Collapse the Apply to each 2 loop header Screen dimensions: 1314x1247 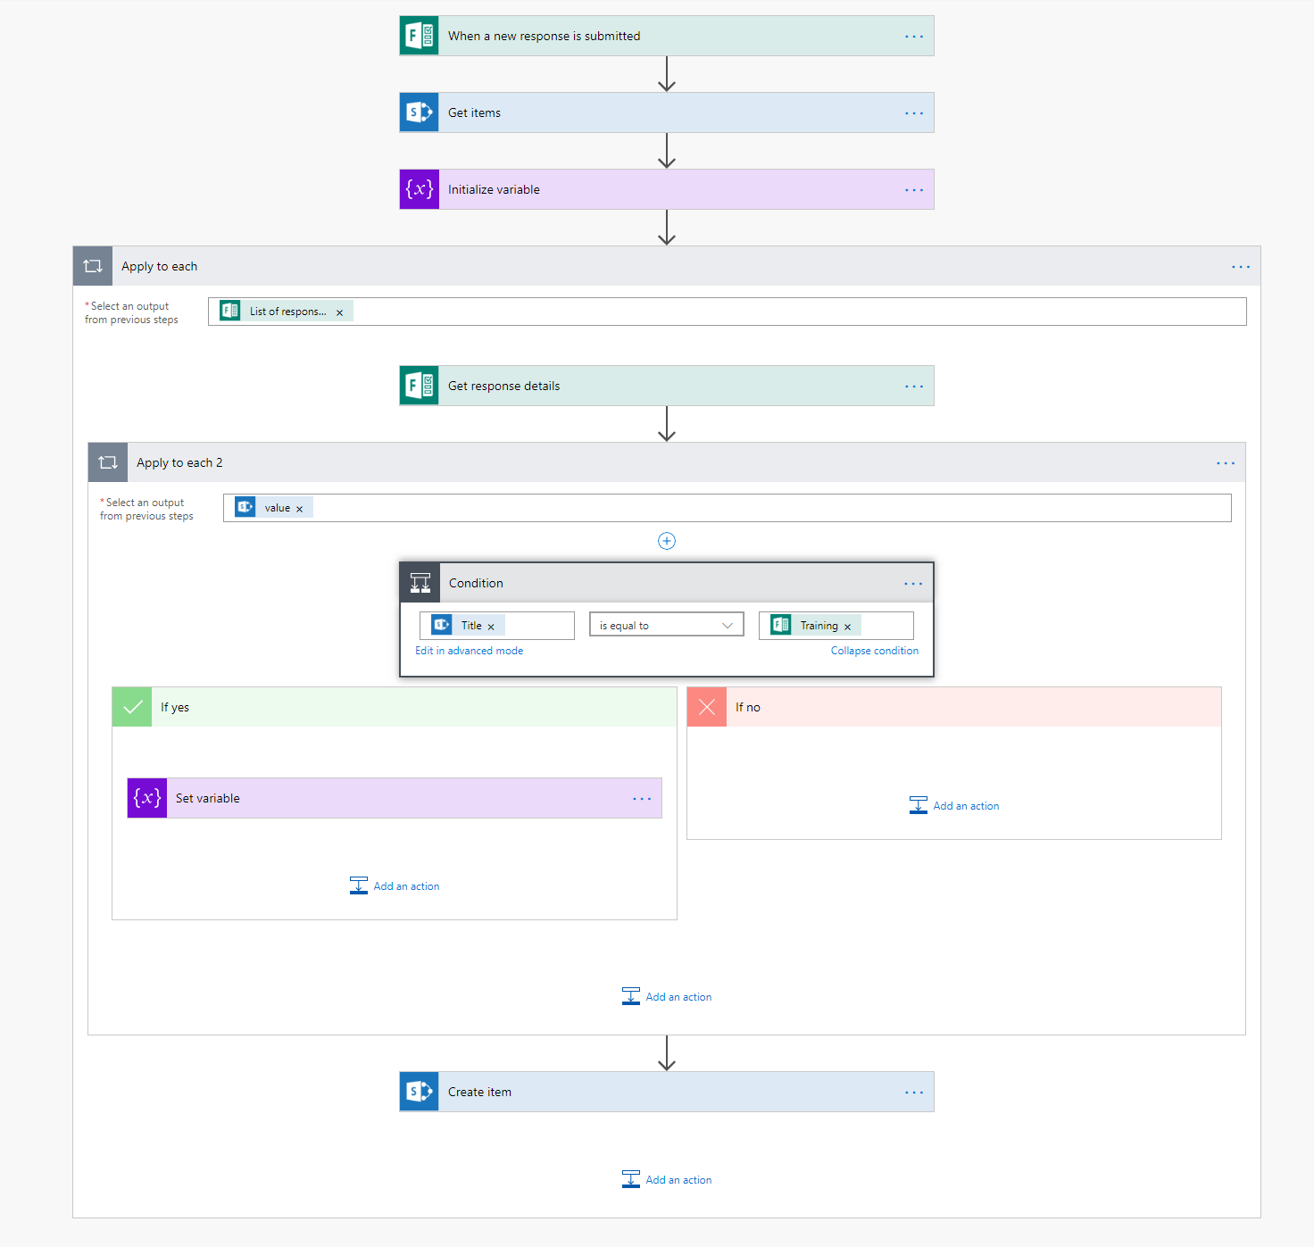pyautogui.click(x=625, y=462)
